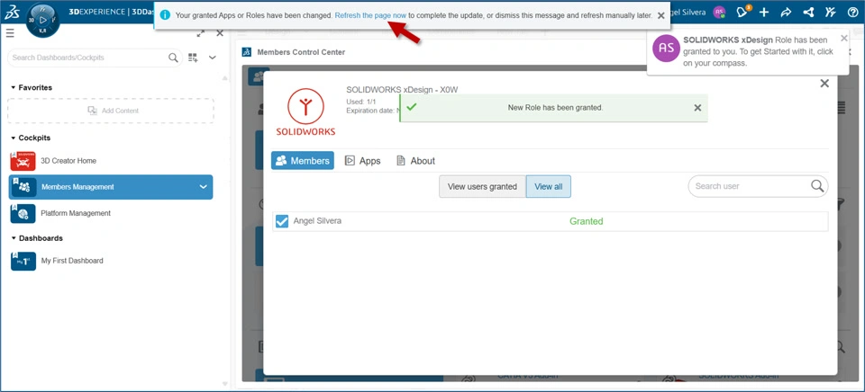Open notifications bell in top bar

click(x=742, y=12)
